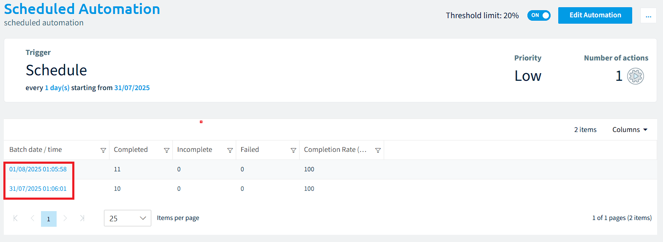This screenshot has width=663, height=242.
Task: Open the 25 items per page dropdown
Action: point(128,218)
